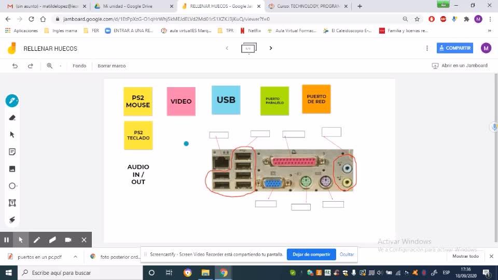The width and height of the screenshot is (498, 280).
Task: Select the pink VIDEO sticky note
Action: (x=181, y=101)
